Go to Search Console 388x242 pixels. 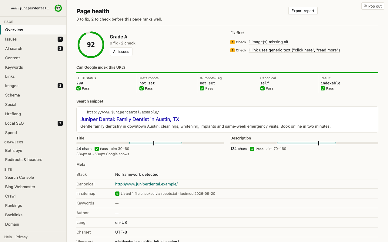pos(33,178)
